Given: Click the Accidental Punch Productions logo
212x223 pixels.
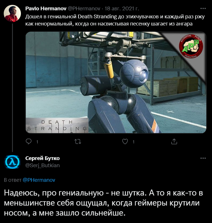Looking at the screenshot, I should pyautogui.click(x=191, y=46).
